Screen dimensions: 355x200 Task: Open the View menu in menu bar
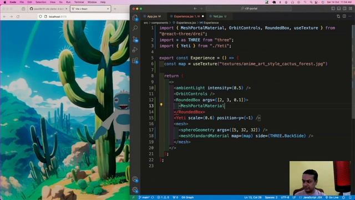[x=53, y=2]
